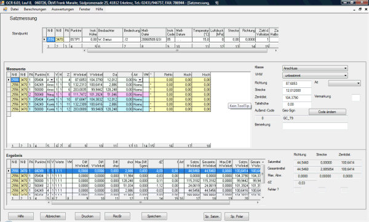Click the GC_T9 Geo-Sign field
This screenshot has height=222, width=369.
coord(315,118)
